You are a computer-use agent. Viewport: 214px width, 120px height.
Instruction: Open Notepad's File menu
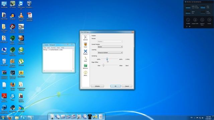[45, 48]
